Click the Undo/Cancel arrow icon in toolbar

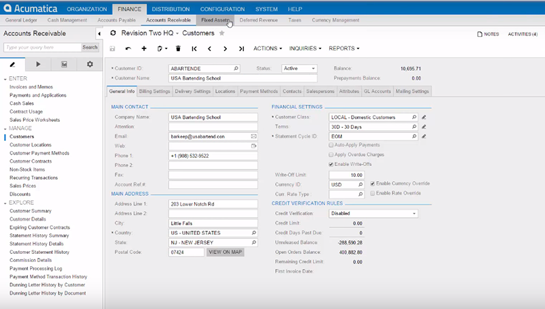point(128,49)
